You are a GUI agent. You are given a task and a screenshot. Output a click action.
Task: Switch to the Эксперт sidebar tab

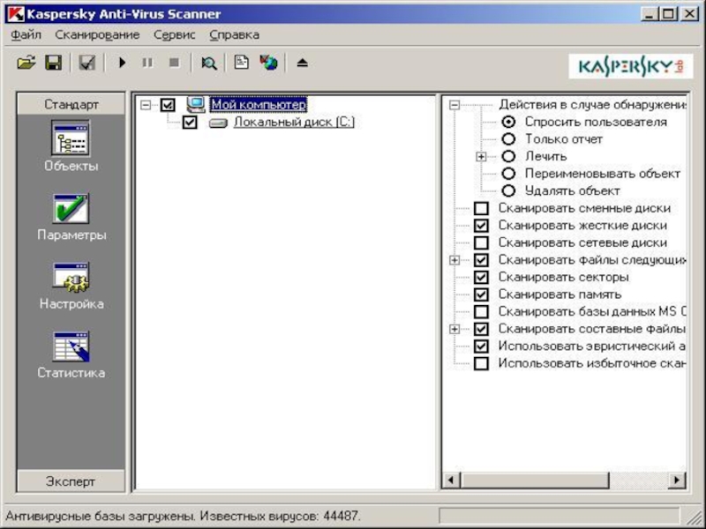click(x=71, y=481)
